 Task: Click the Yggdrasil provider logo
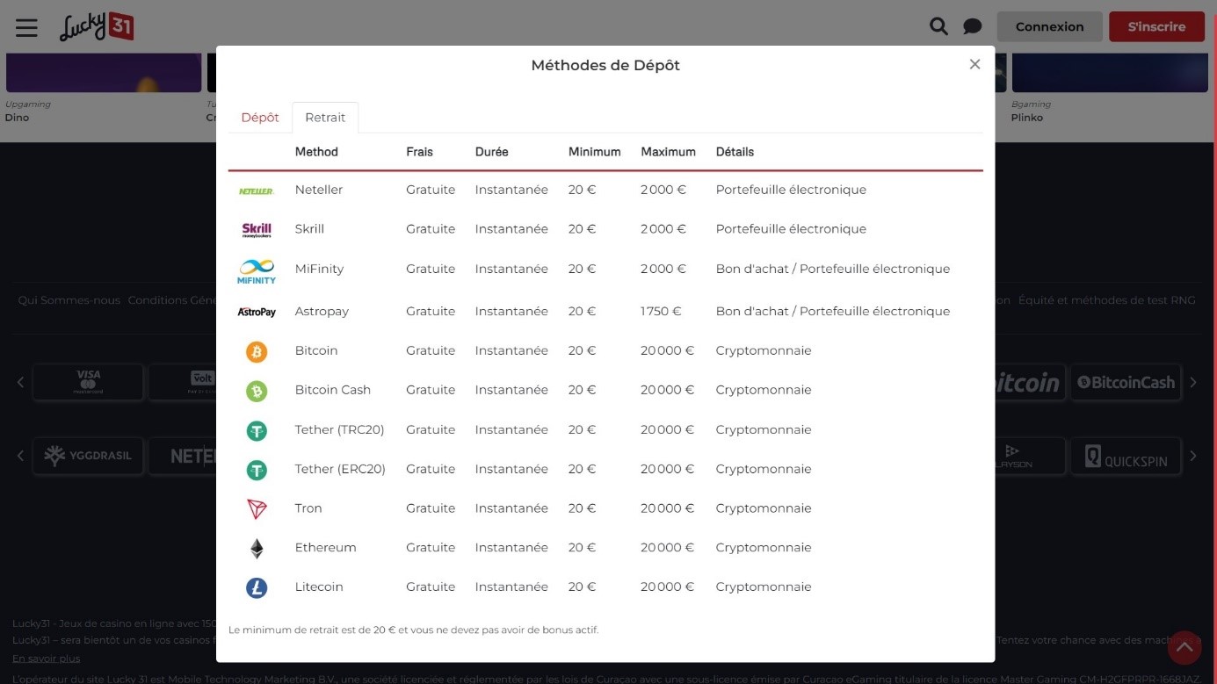pos(88,456)
